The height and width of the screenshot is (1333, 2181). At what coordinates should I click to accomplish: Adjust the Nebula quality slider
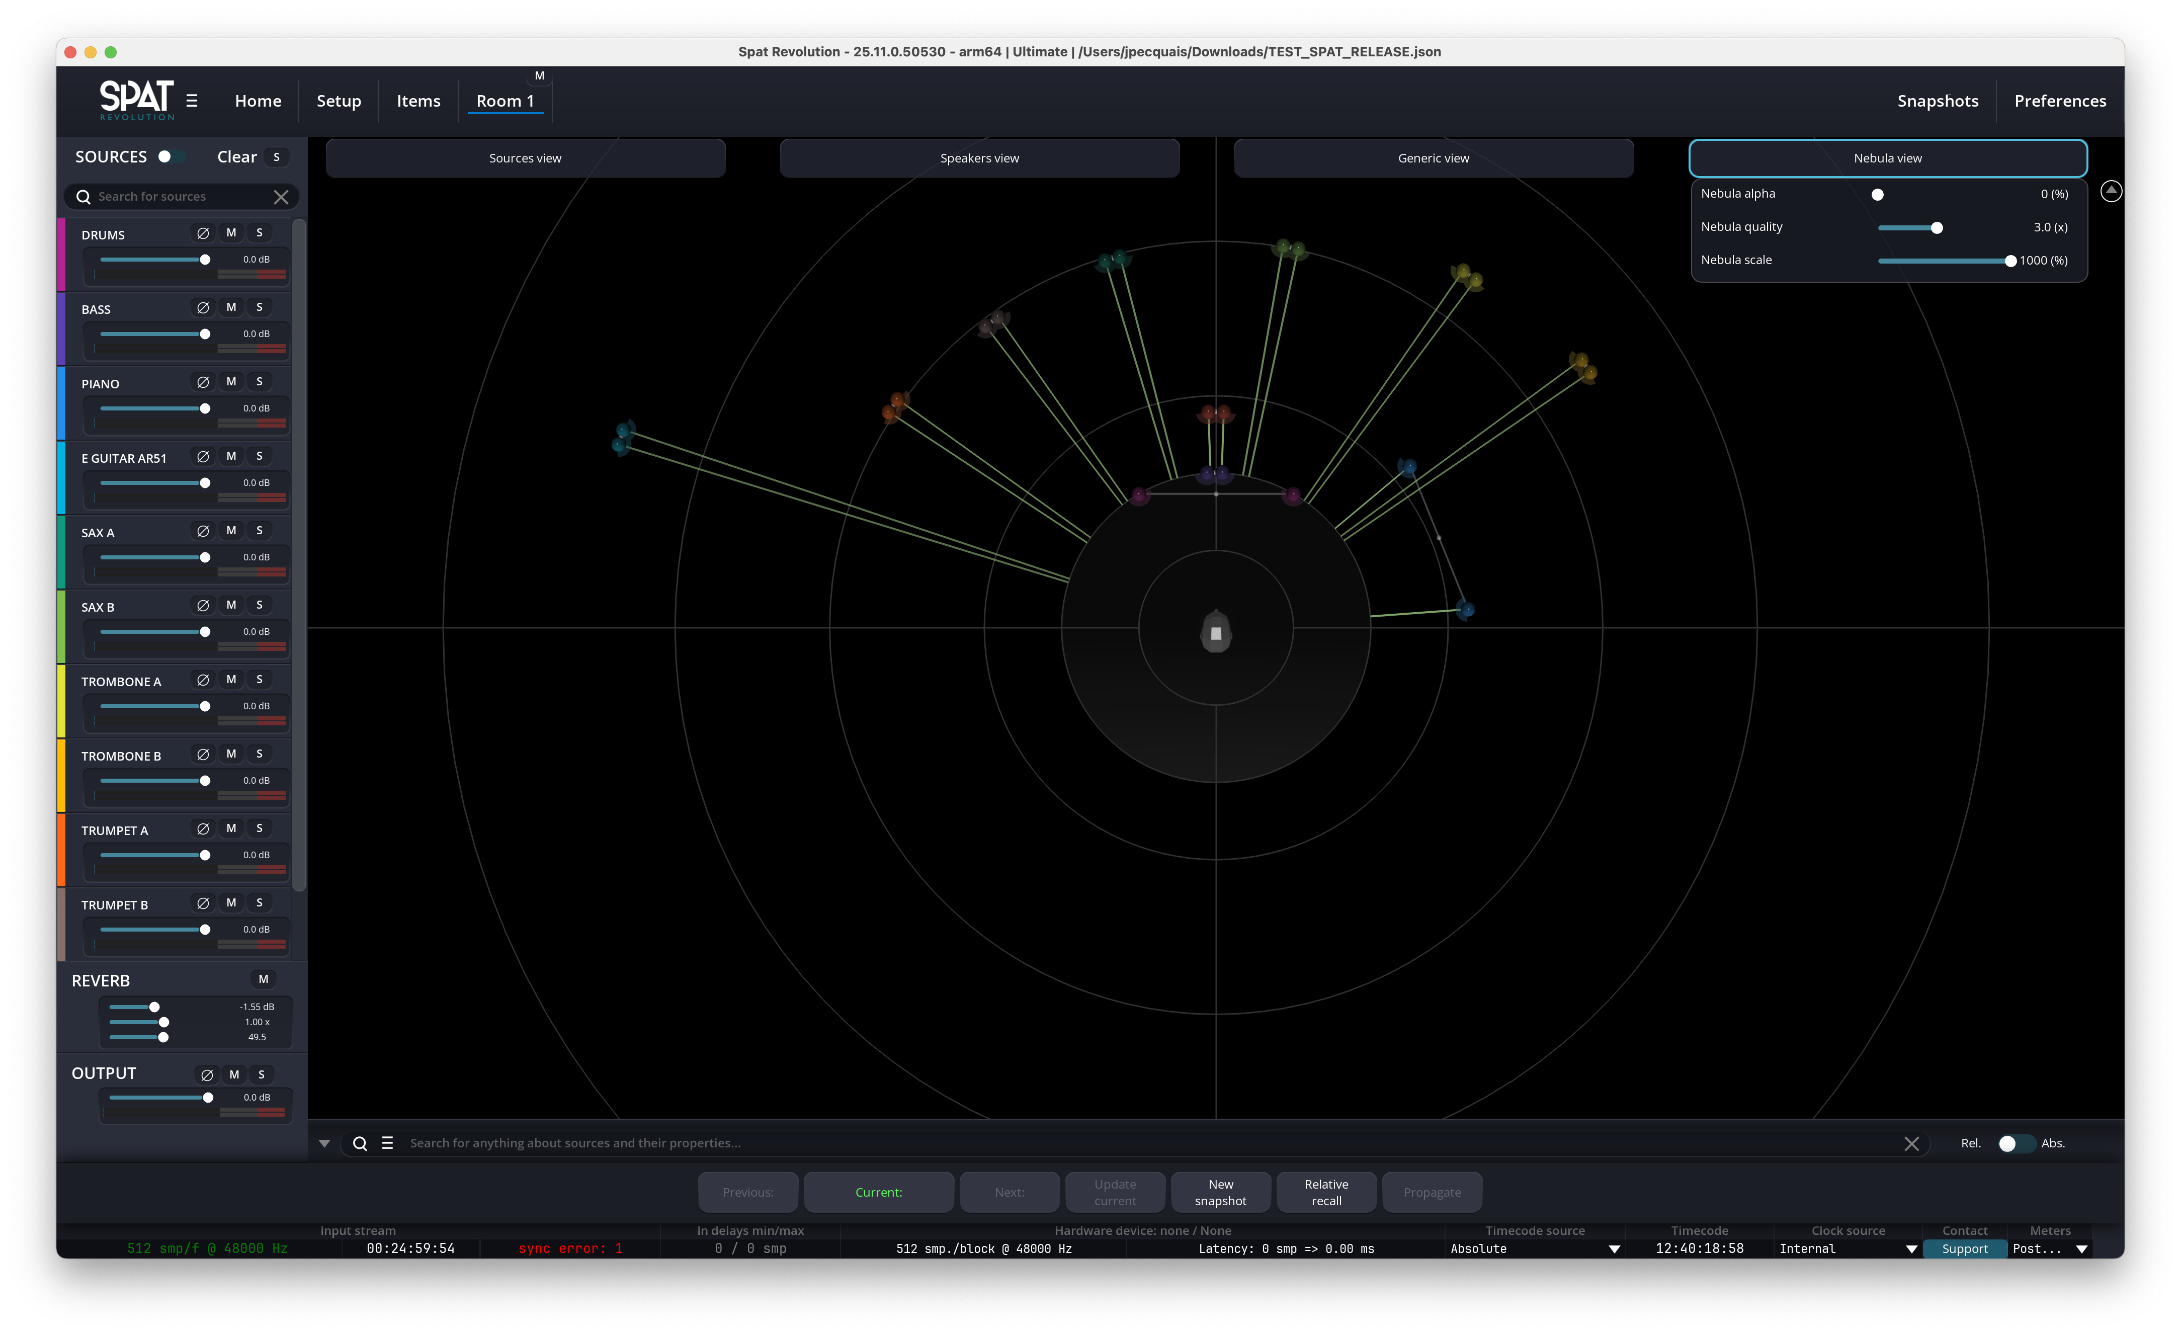pos(1936,227)
